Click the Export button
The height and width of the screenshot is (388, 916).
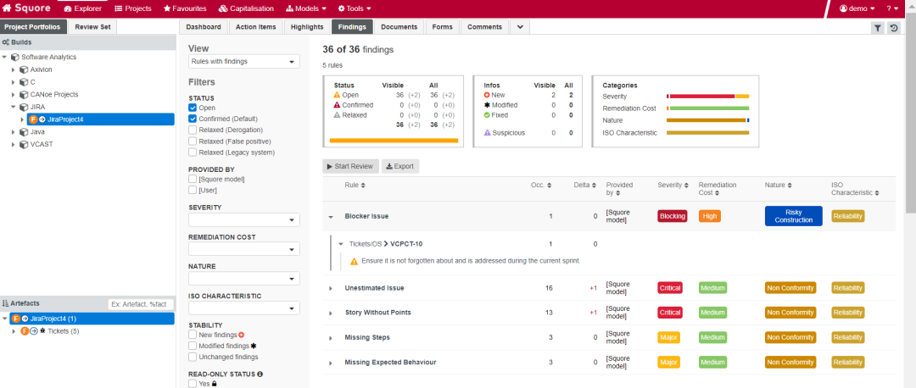pos(400,166)
